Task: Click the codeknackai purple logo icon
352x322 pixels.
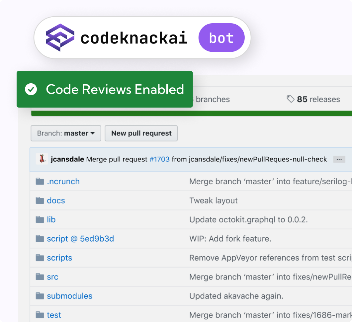Action: (60, 38)
